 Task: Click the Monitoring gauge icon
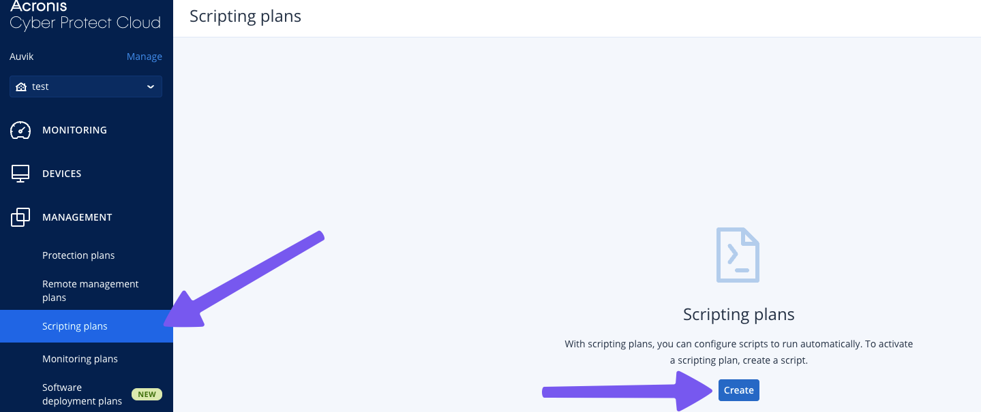tap(20, 130)
